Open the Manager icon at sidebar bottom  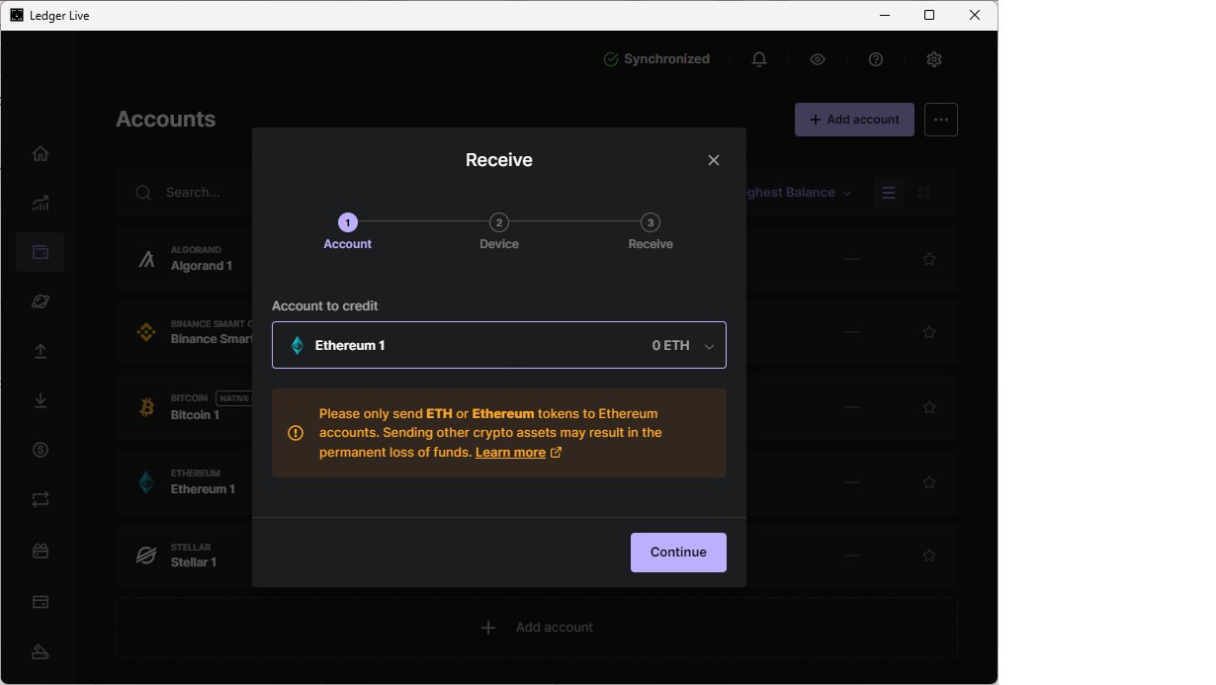(41, 651)
